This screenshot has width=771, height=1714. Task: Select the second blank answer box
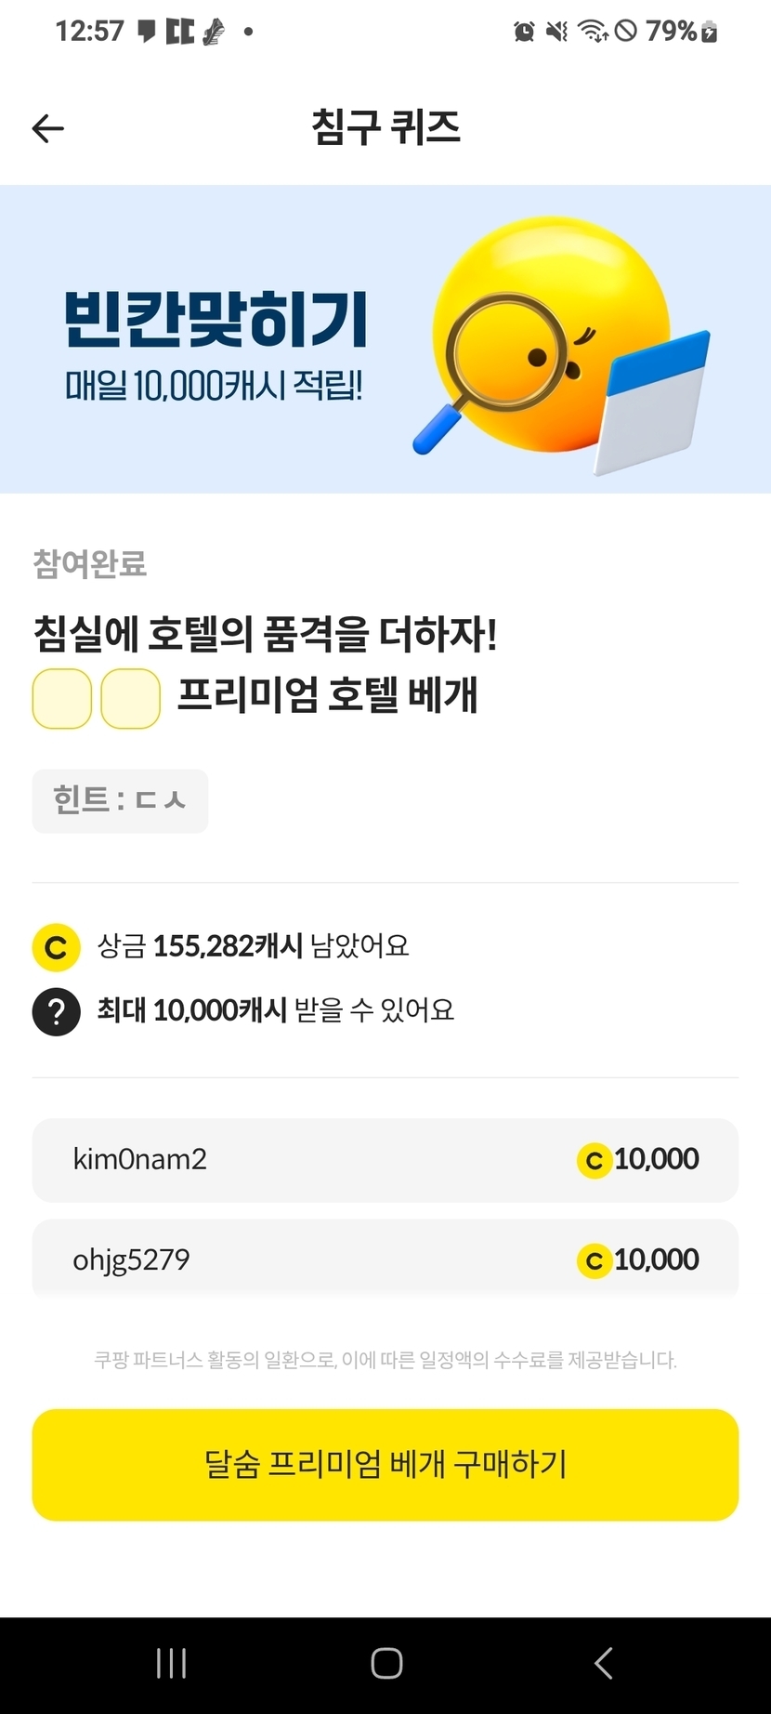coord(130,698)
